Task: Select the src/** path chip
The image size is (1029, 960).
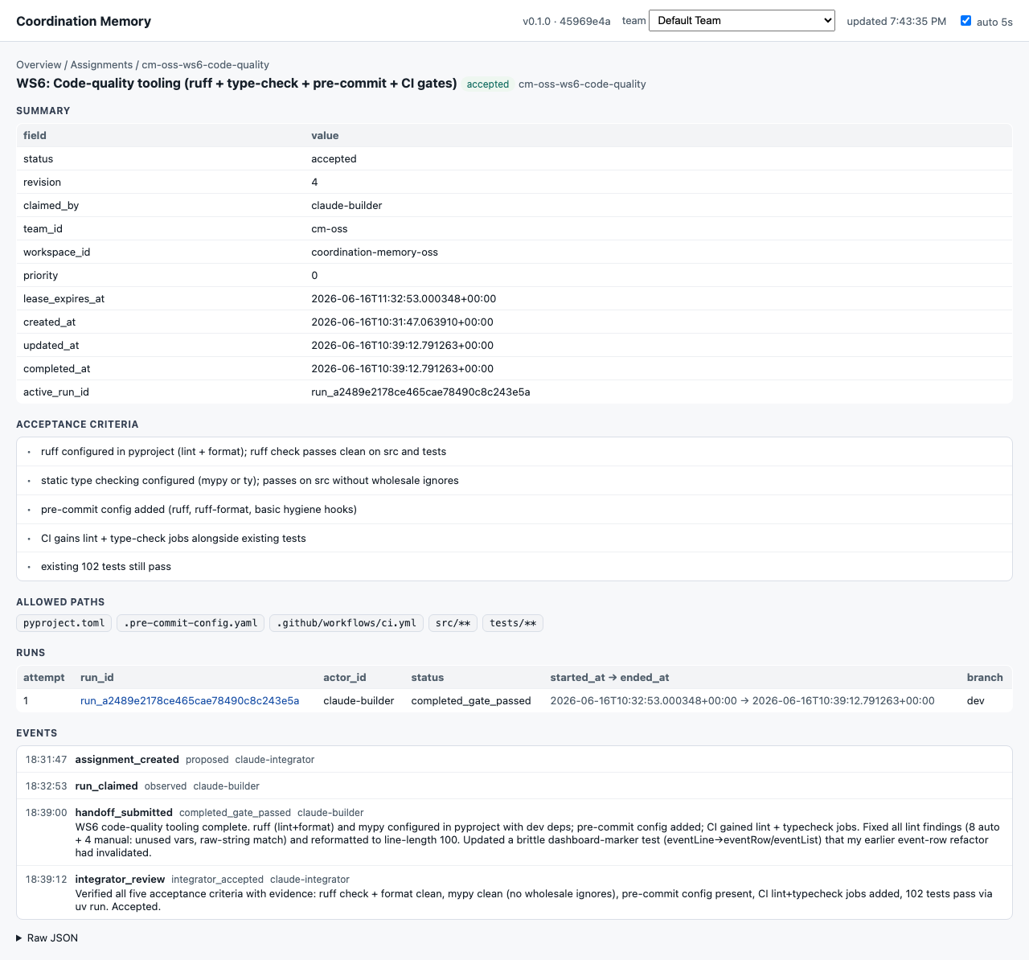Action: point(453,623)
